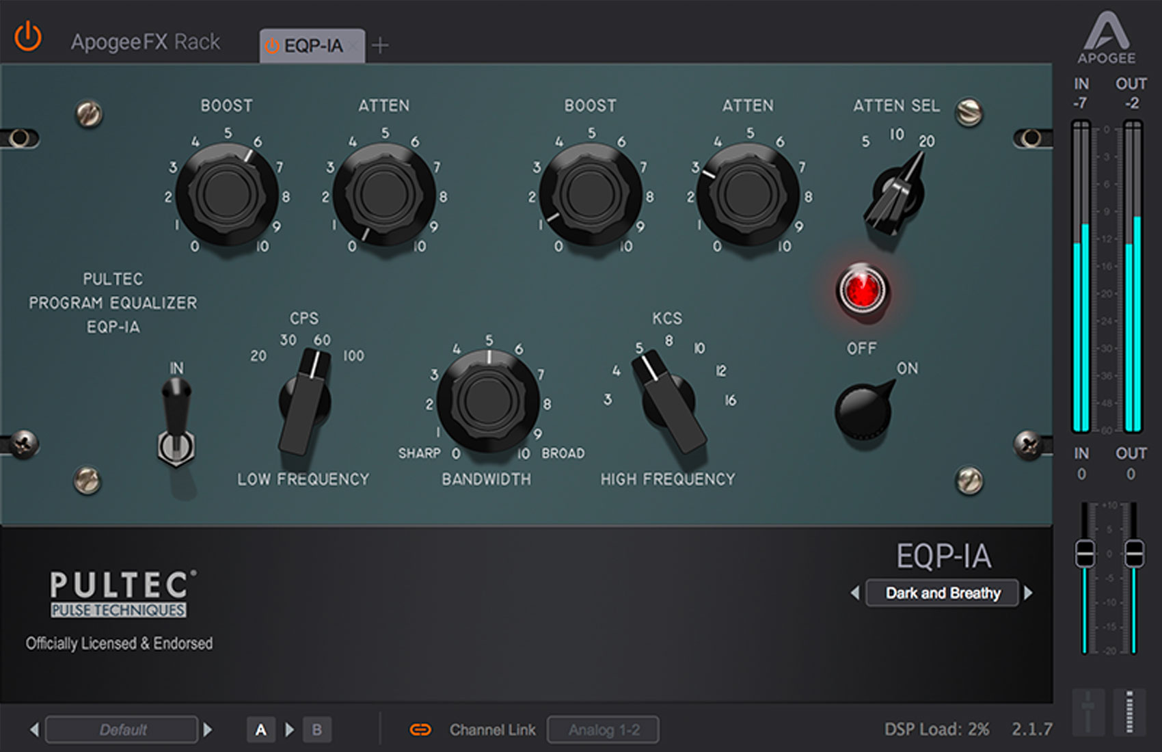Click the KCS high frequency selector
The width and height of the screenshot is (1162, 752).
[668, 401]
